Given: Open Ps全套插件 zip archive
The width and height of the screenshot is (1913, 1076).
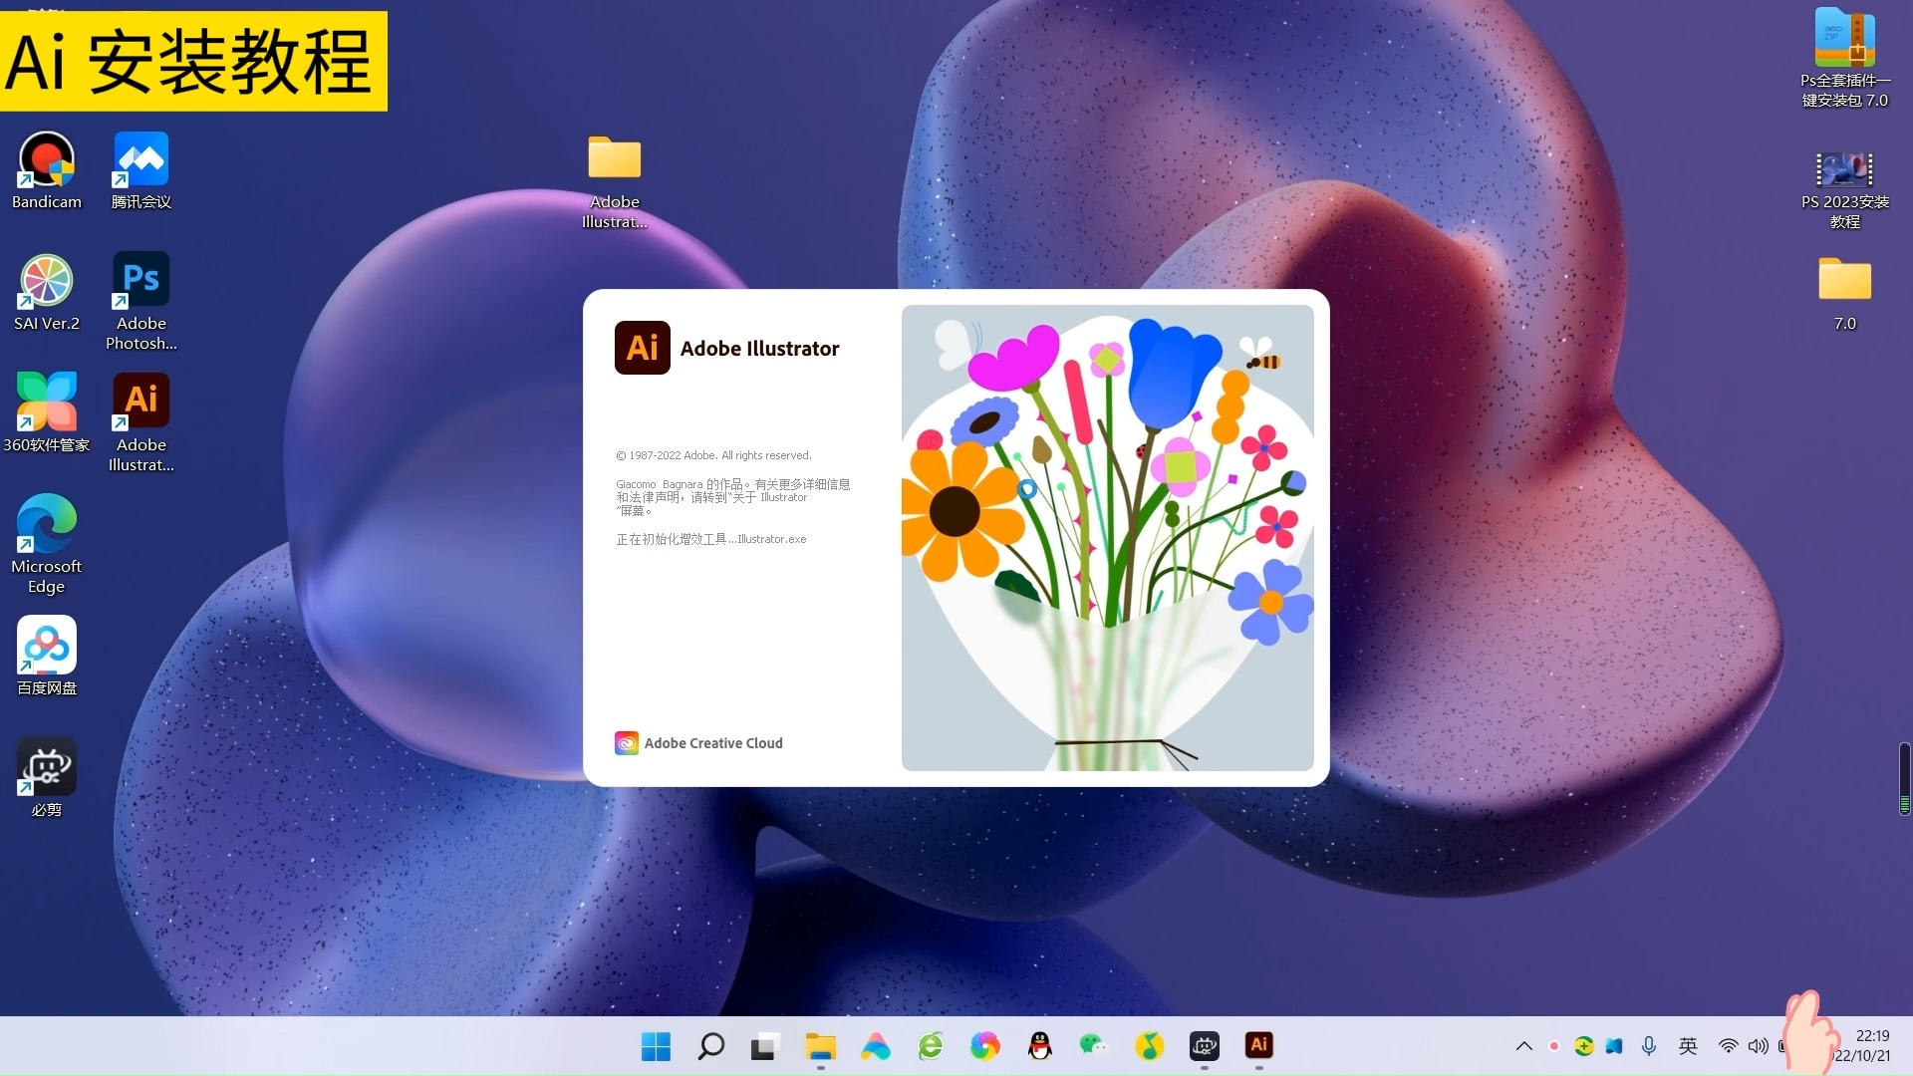Looking at the screenshot, I should tap(1844, 40).
